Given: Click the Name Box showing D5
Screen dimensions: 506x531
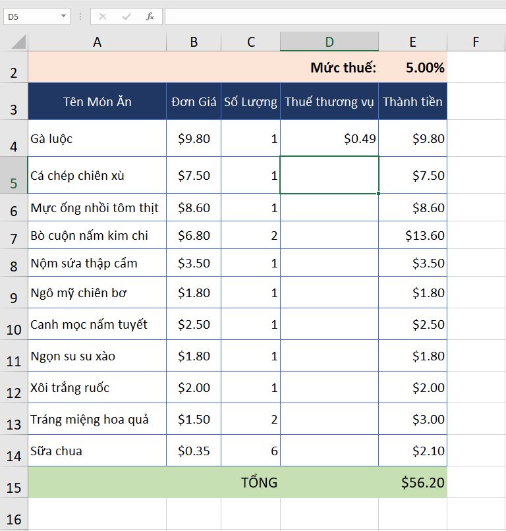Looking at the screenshot, I should point(37,16).
